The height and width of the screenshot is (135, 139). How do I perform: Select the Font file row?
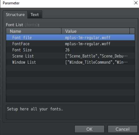[70, 38]
